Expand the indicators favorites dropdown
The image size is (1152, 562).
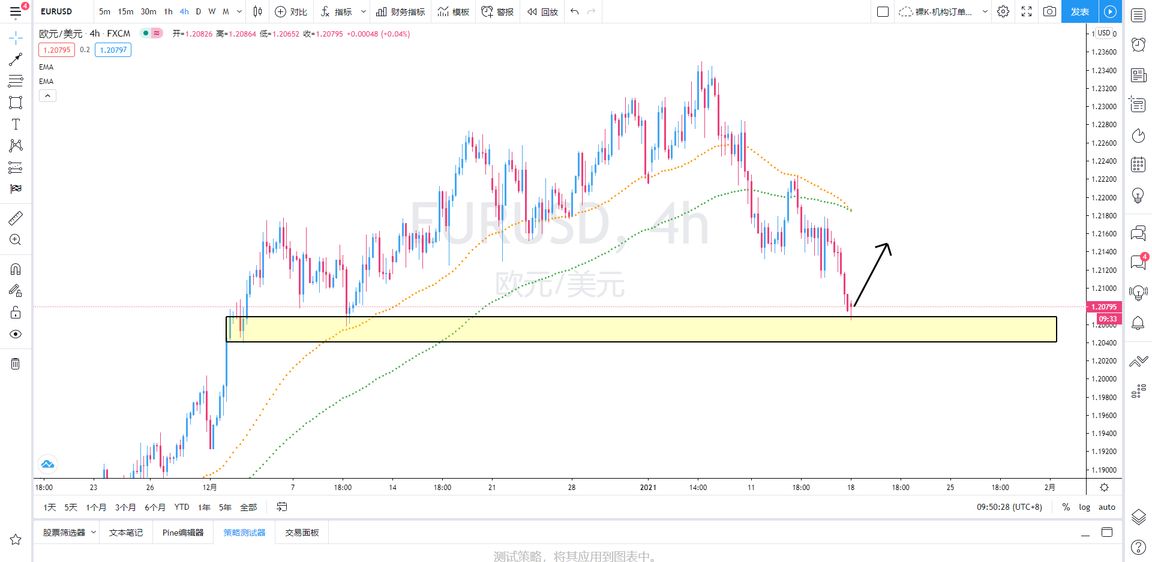coord(363,11)
